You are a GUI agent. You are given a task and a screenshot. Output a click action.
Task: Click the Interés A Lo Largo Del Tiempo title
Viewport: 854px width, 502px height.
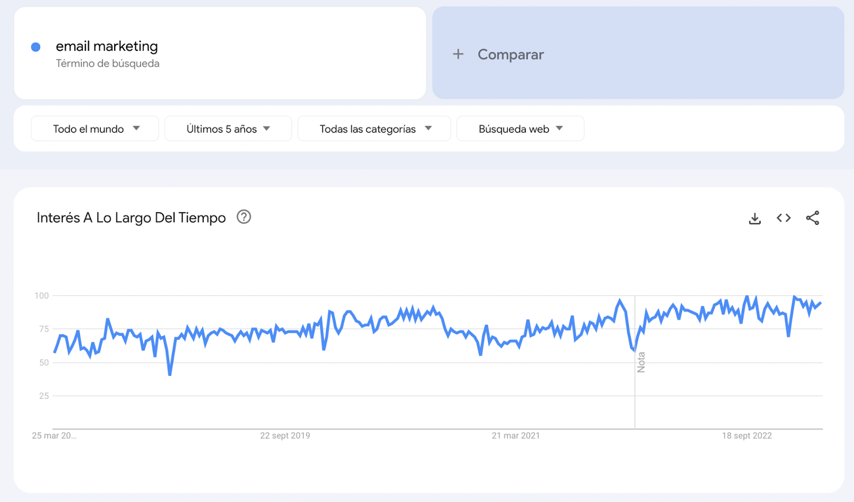click(131, 218)
